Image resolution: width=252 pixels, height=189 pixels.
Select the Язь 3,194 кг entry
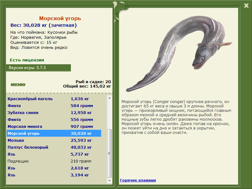coord(54,175)
